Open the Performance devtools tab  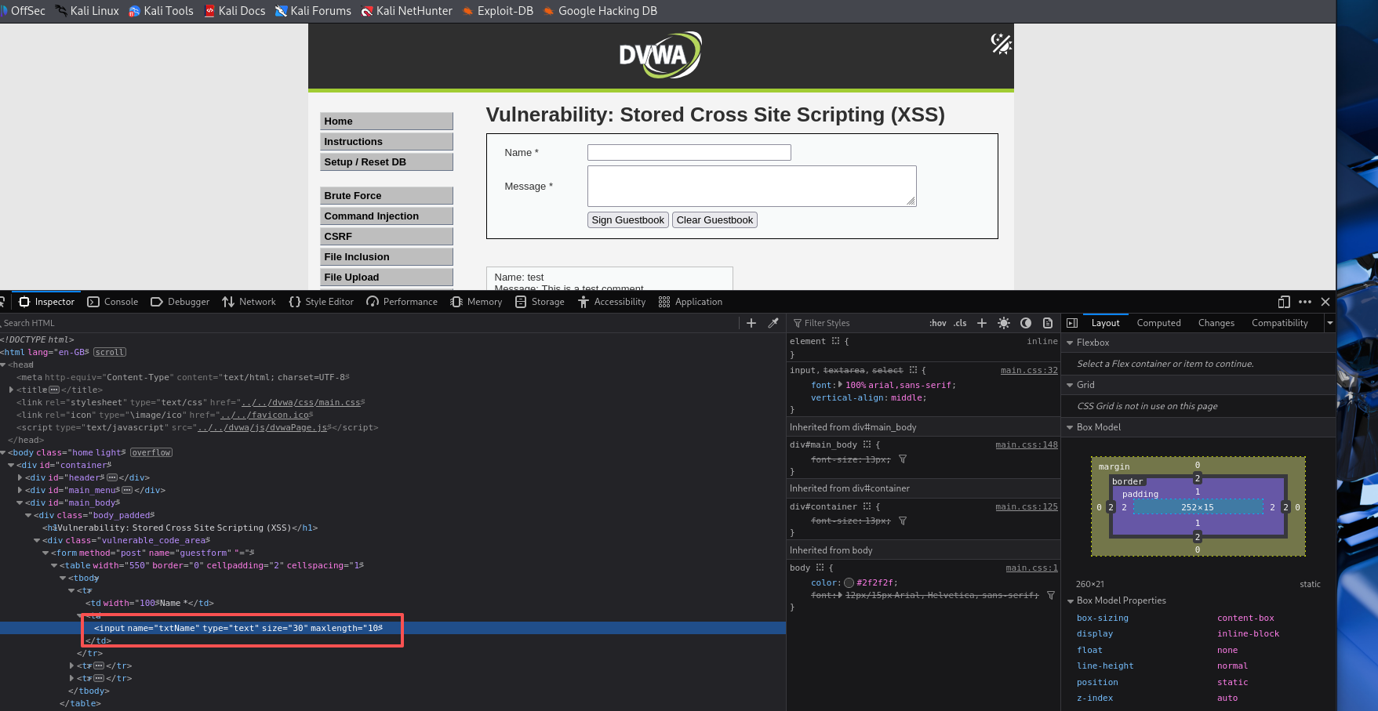402,302
